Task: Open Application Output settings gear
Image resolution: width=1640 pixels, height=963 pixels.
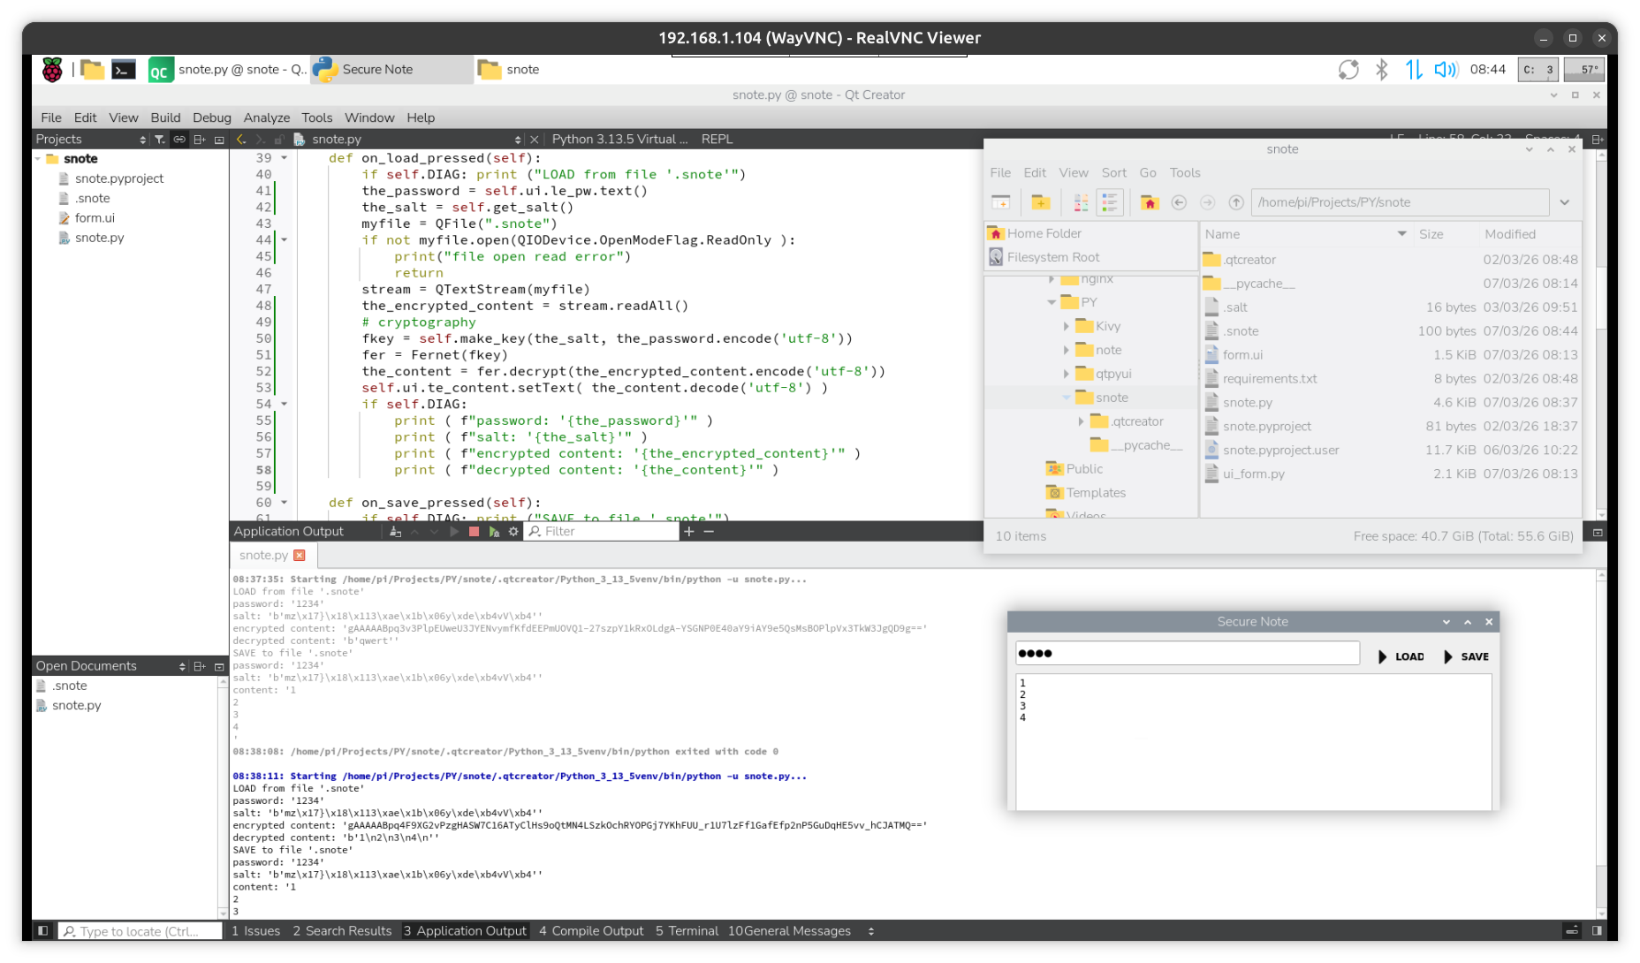Action: pos(513,532)
